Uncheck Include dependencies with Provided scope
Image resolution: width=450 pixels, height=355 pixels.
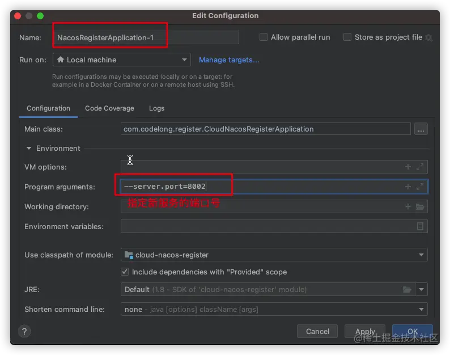[x=125, y=272]
